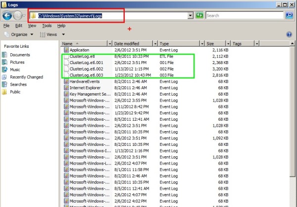Open the Public folder link
297x207 pixels.
pyautogui.click(x=15, y=92)
